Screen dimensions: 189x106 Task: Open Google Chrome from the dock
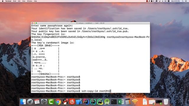(x=58, y=102)
